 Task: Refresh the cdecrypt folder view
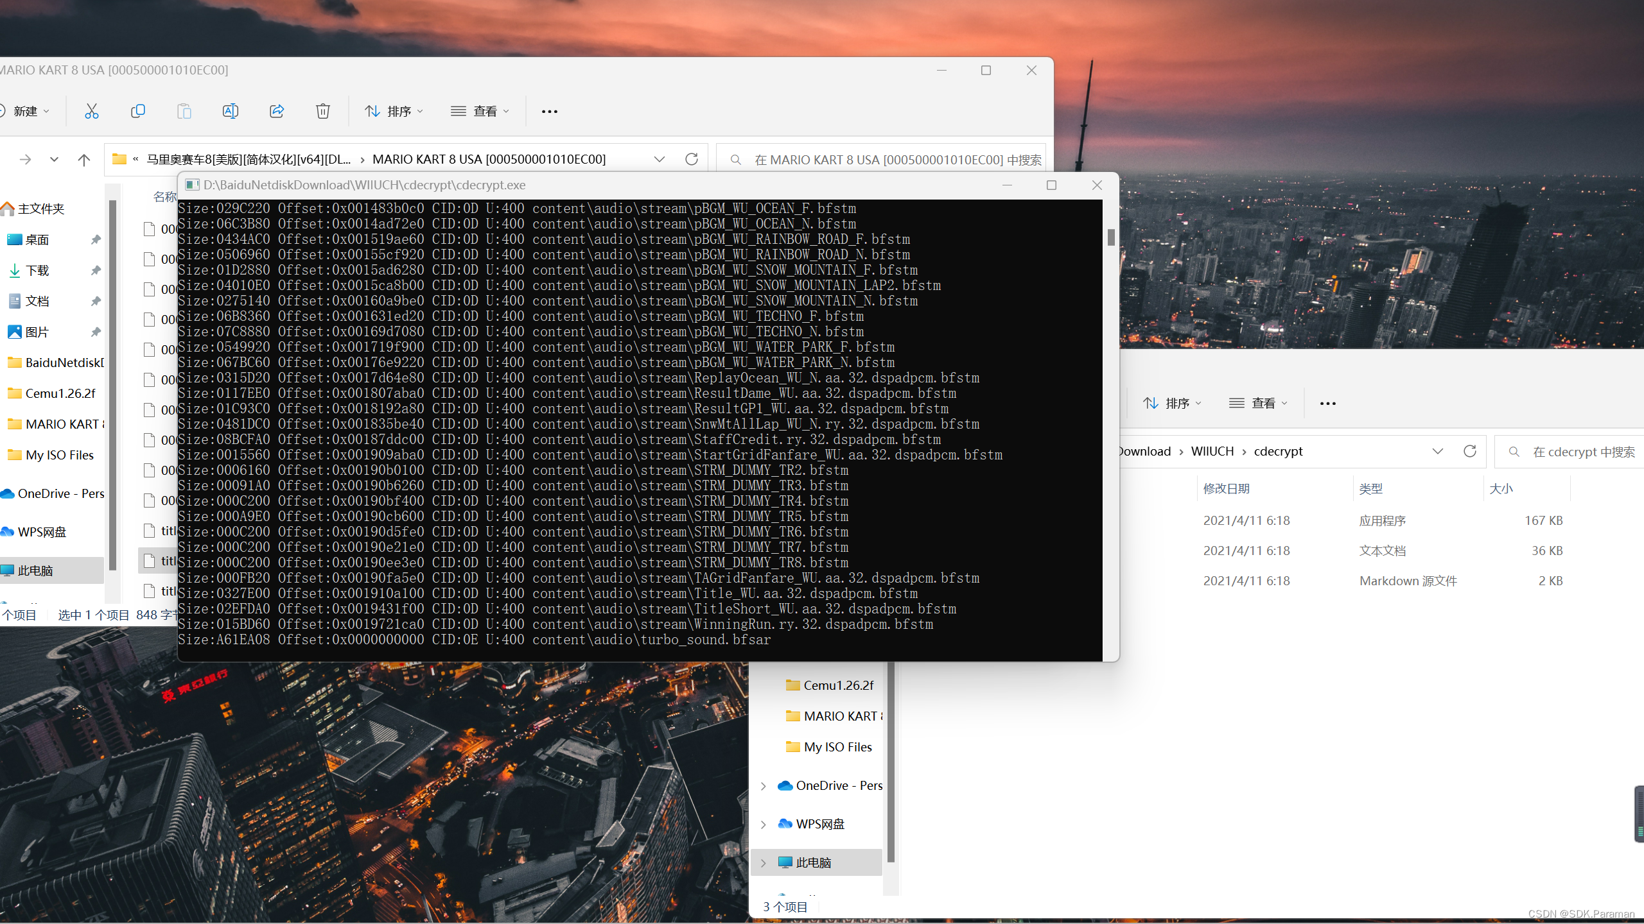pyautogui.click(x=1470, y=451)
